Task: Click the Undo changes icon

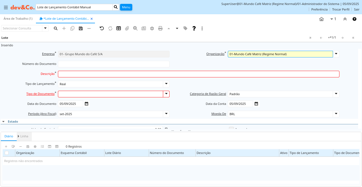Action: pyautogui.click(x=102, y=28)
